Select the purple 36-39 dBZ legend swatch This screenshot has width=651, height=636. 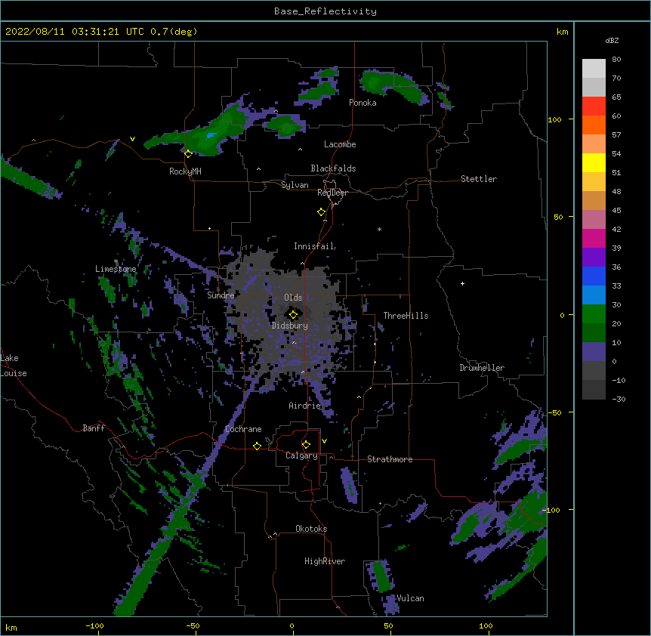(594, 257)
